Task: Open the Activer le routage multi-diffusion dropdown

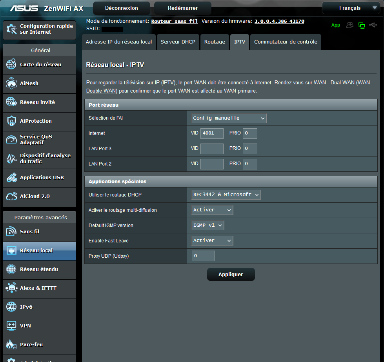Action: [x=212, y=210]
